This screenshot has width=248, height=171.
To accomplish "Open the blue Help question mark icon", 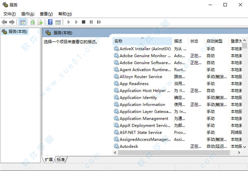I will (50, 22).
